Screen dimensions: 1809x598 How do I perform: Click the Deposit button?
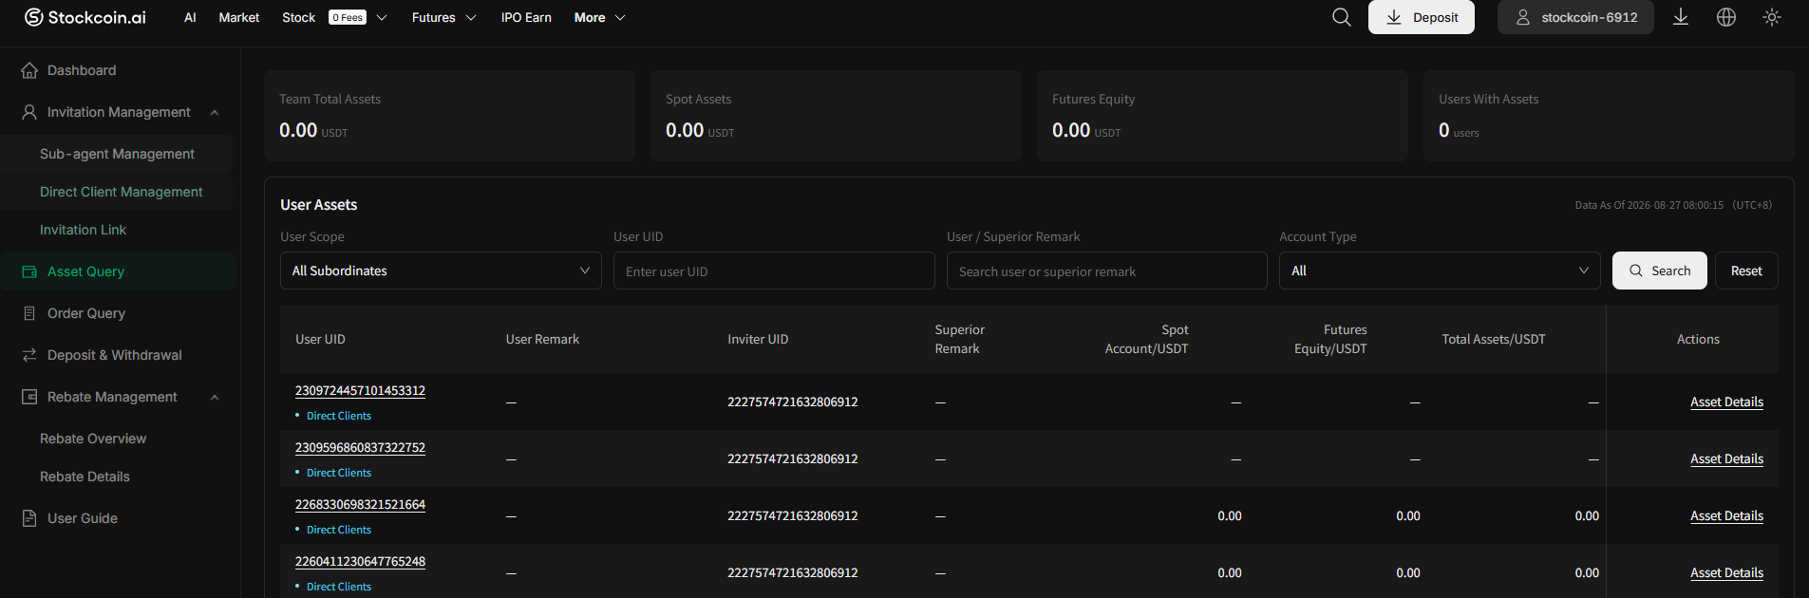click(x=1422, y=17)
